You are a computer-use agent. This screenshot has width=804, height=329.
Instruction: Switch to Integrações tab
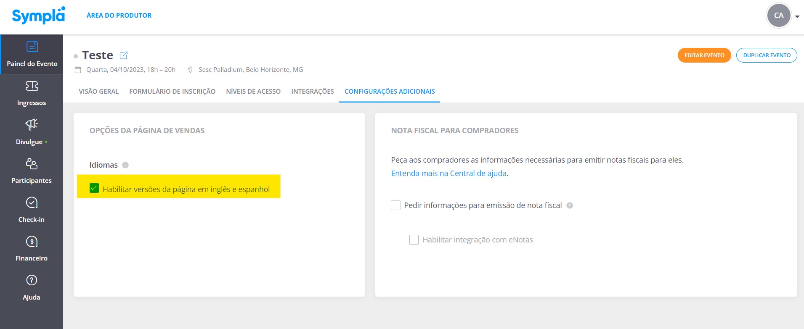313,92
